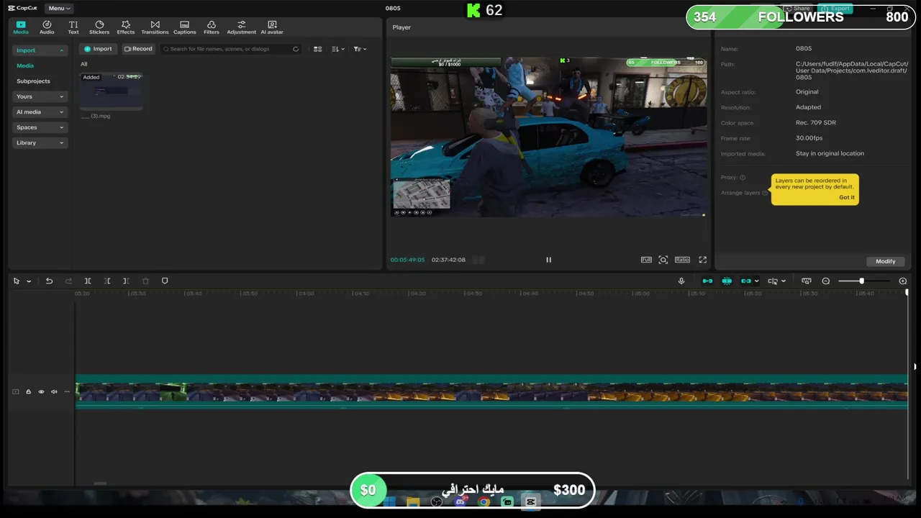This screenshot has height=518, width=921.
Task: Enter fullscreen player mode
Action: 703,260
